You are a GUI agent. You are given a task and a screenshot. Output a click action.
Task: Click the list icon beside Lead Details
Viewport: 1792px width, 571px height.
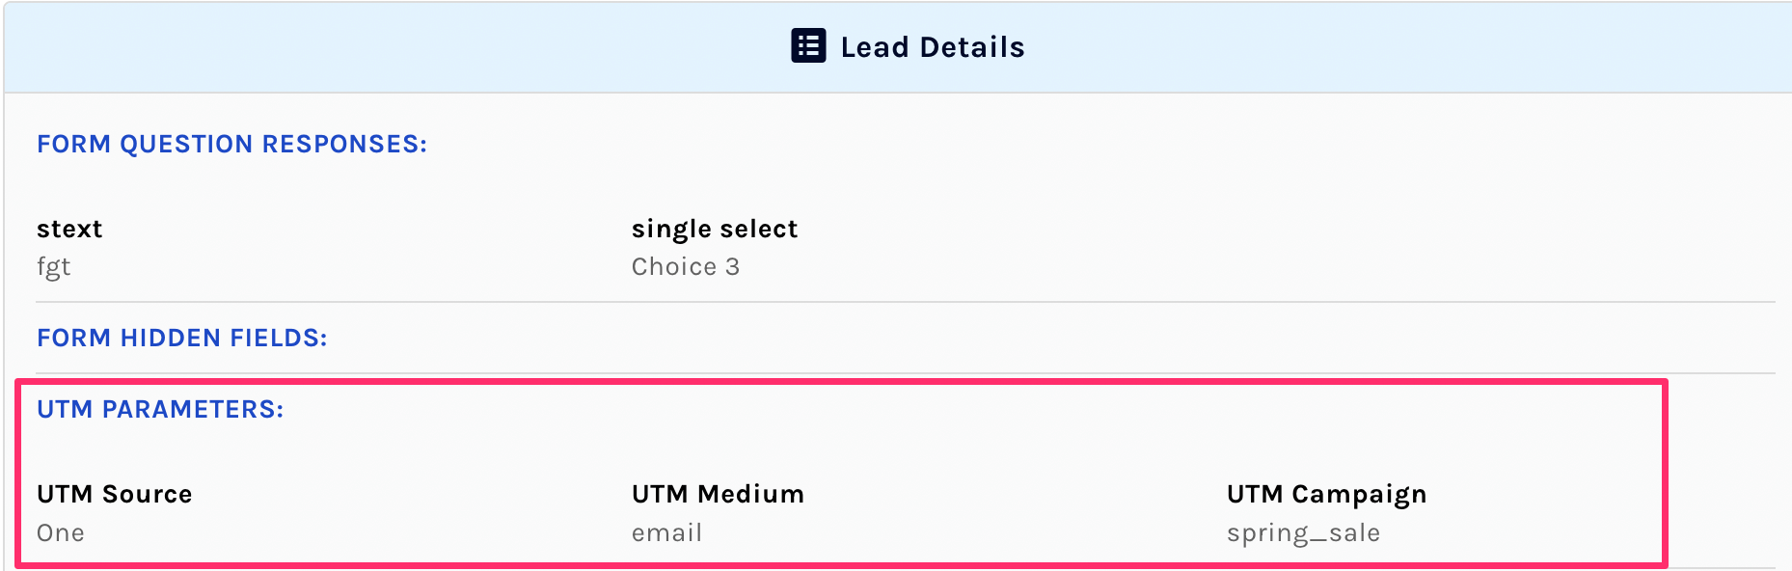point(808,46)
